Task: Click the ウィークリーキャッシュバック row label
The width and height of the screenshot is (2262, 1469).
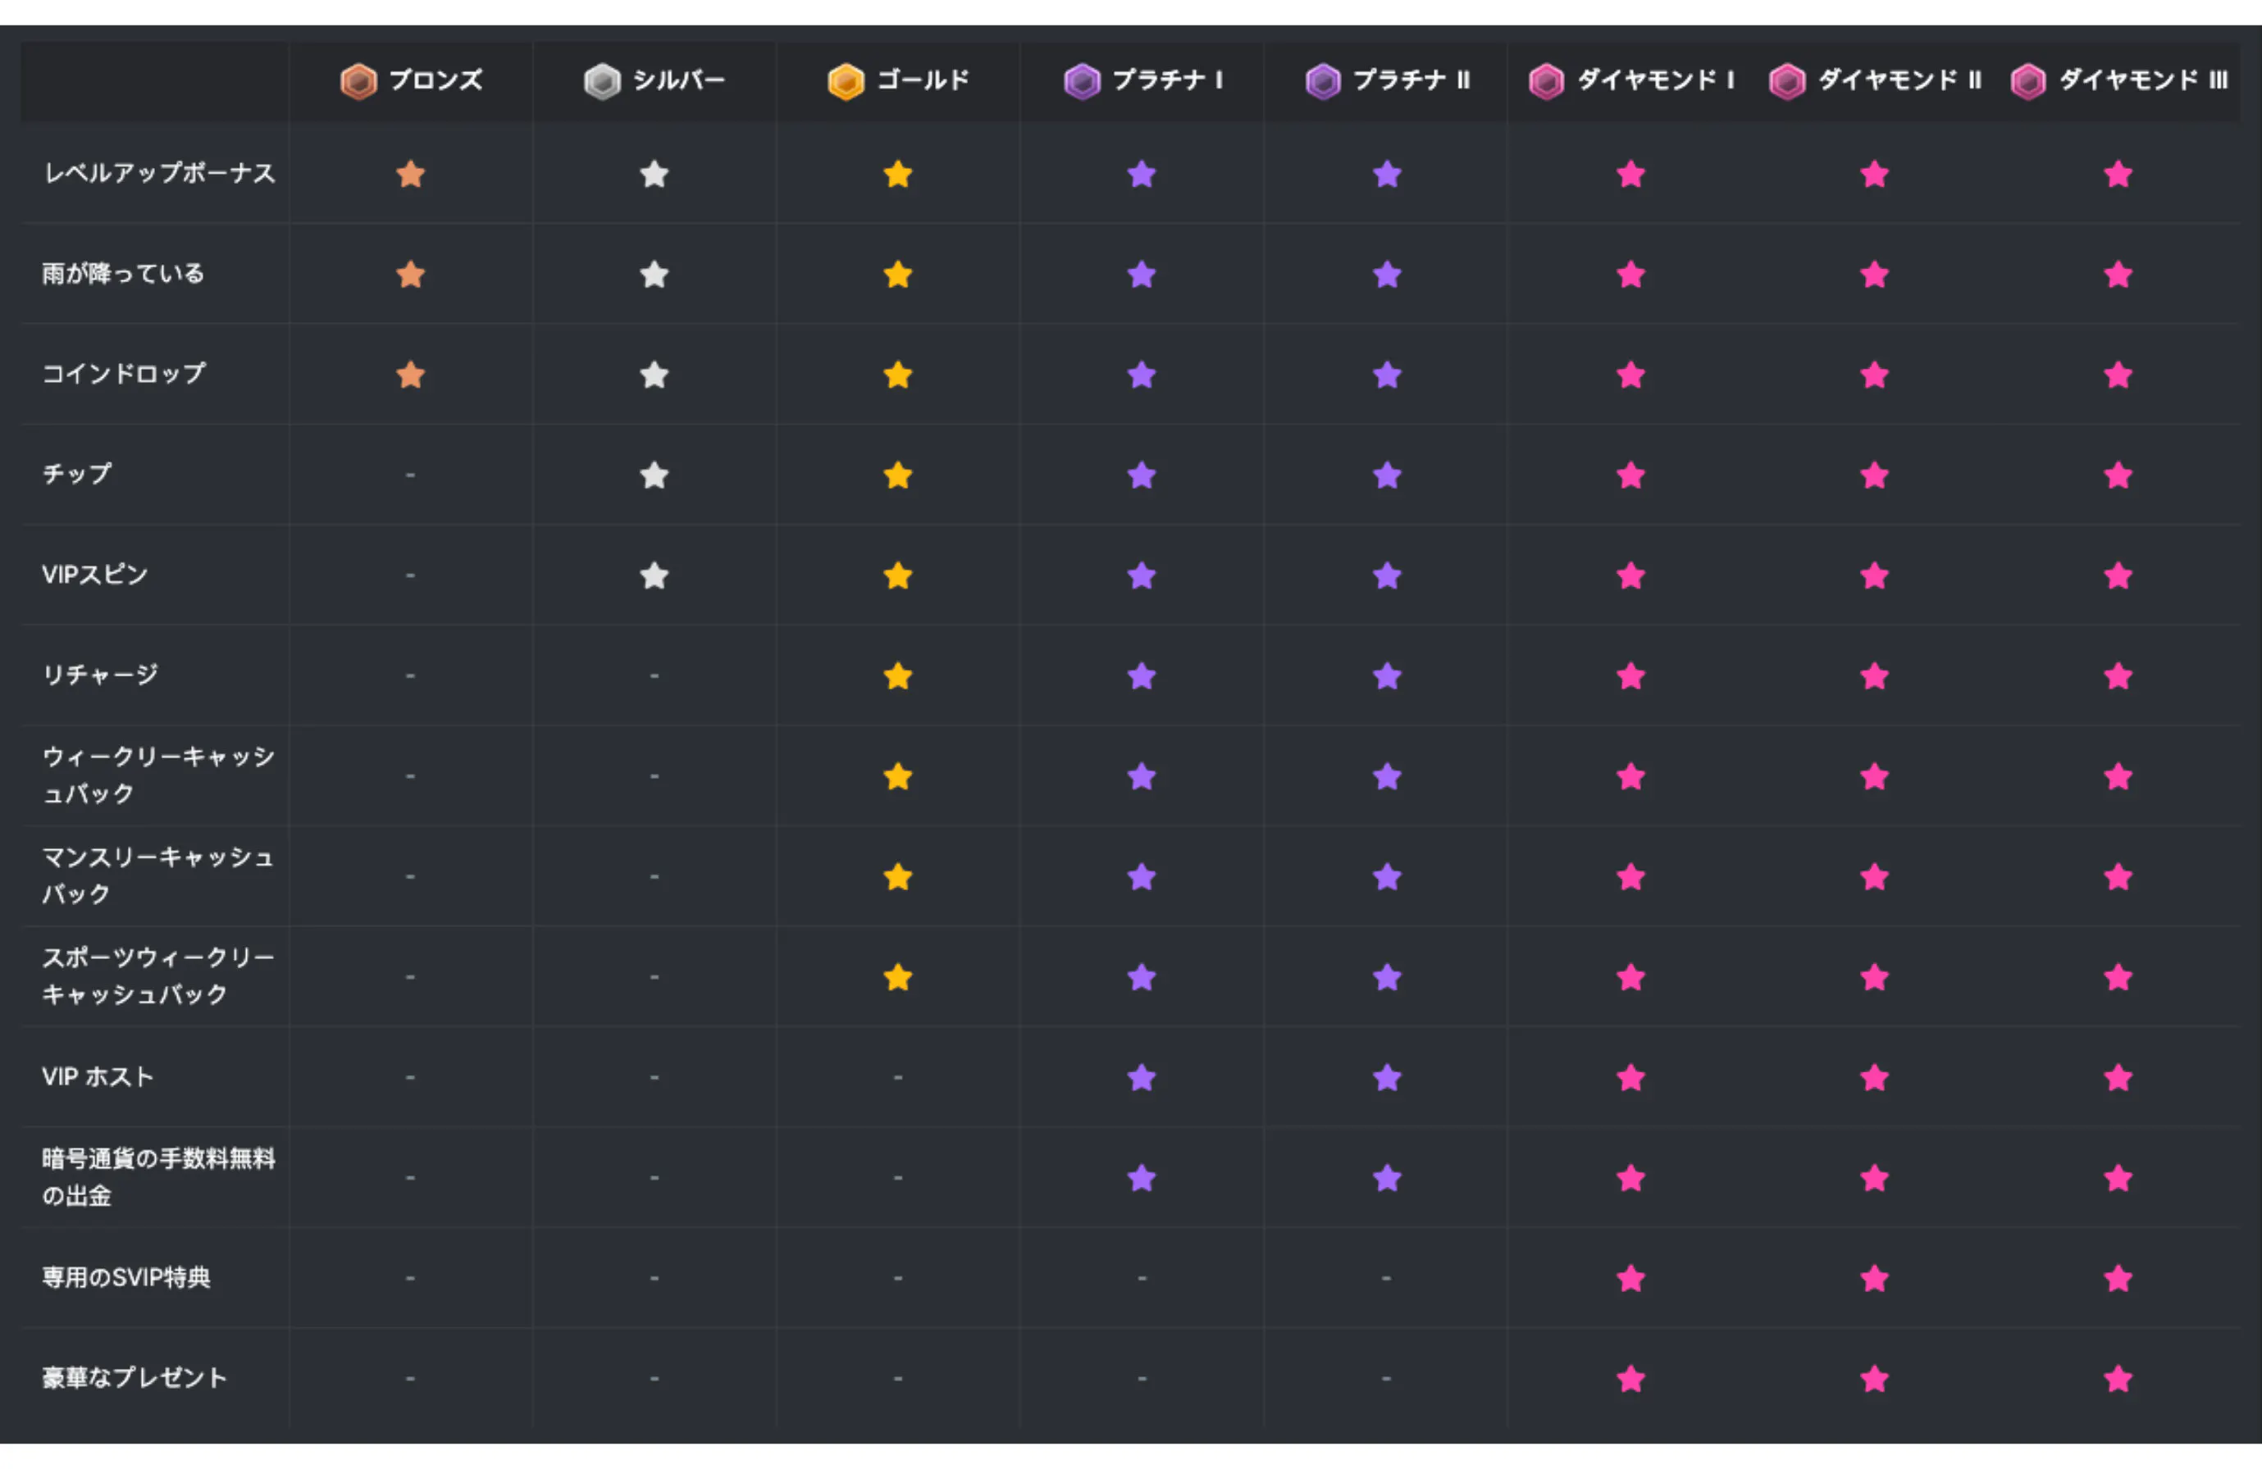Action: 159,775
